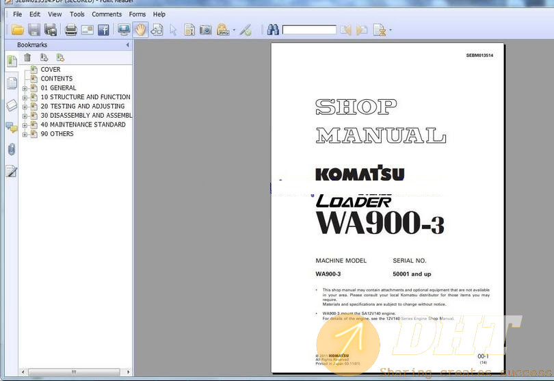The height and width of the screenshot is (381, 554).
Task: Open the Pages thumbnails side panel icon
Action: [12, 83]
